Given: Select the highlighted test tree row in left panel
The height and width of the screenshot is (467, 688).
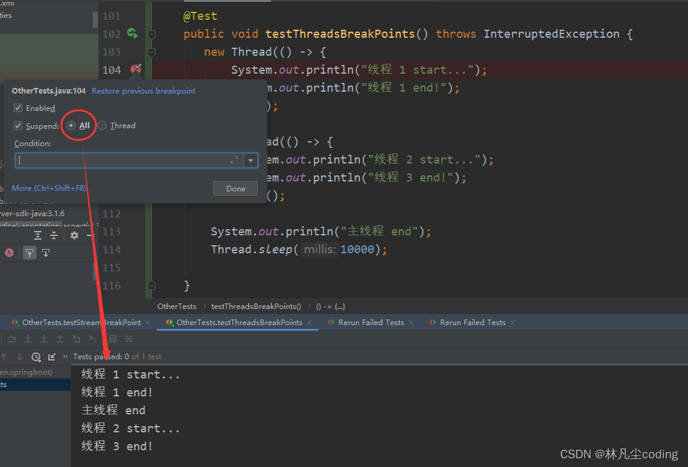Looking at the screenshot, I should click(x=35, y=385).
